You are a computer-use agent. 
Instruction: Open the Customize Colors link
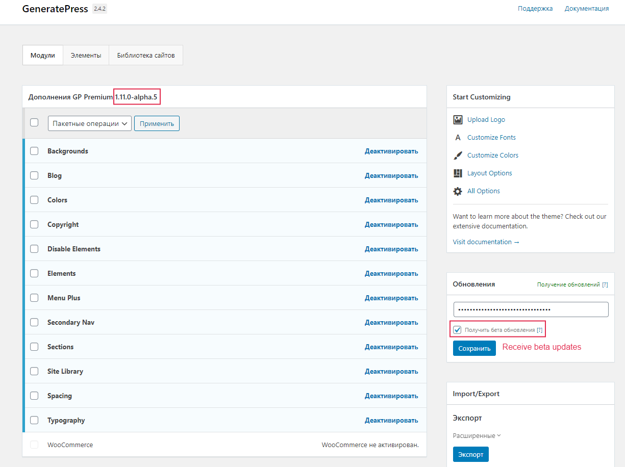[493, 155]
